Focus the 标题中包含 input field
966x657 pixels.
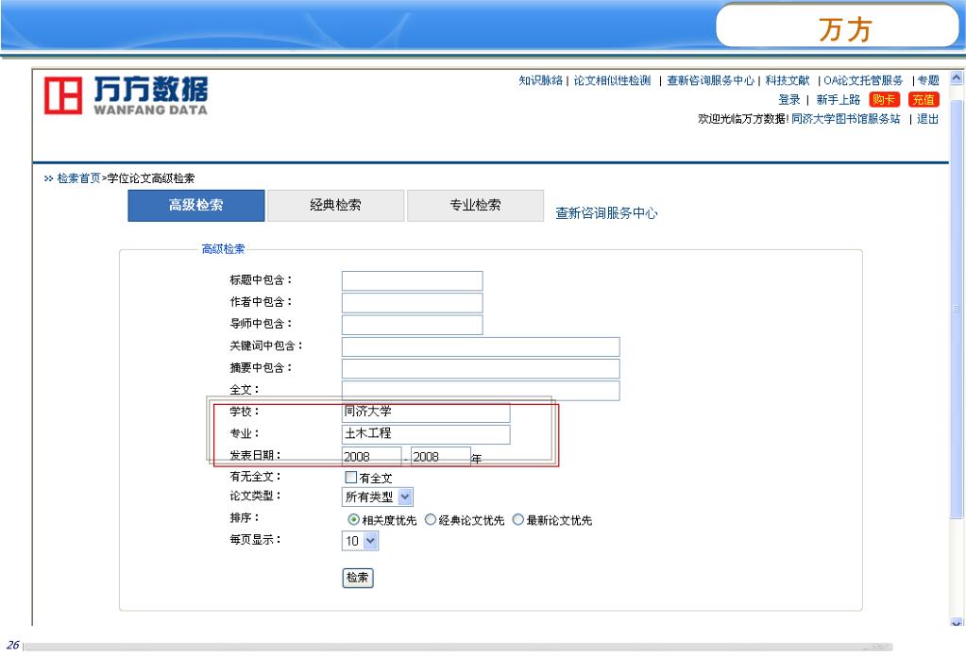coord(412,280)
